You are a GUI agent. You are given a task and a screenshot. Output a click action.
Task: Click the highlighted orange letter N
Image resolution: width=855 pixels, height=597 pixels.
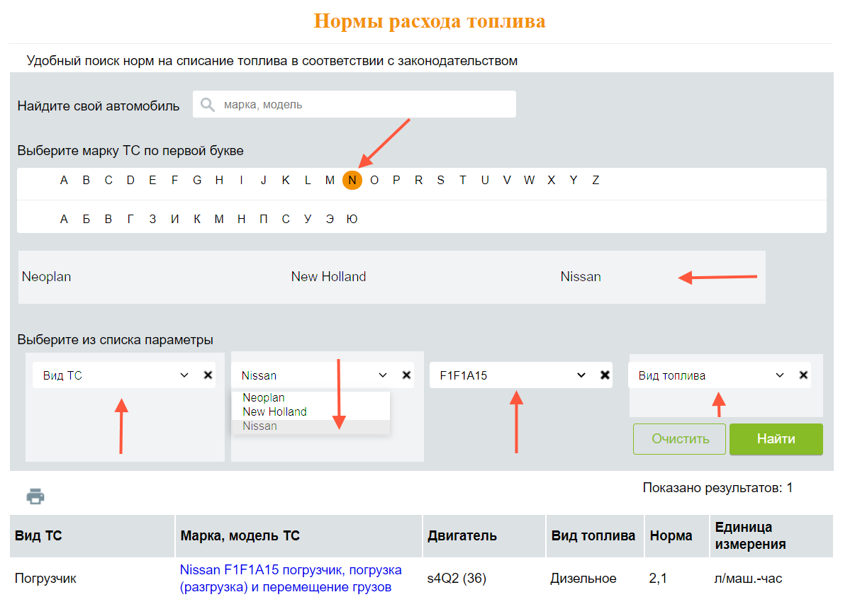352,180
